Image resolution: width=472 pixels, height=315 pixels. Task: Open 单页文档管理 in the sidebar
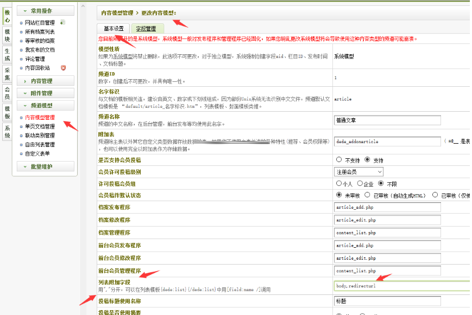[40, 126]
